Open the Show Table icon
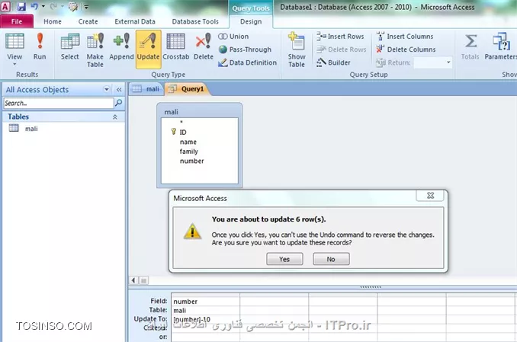The image size is (517, 342). pyautogui.click(x=297, y=48)
